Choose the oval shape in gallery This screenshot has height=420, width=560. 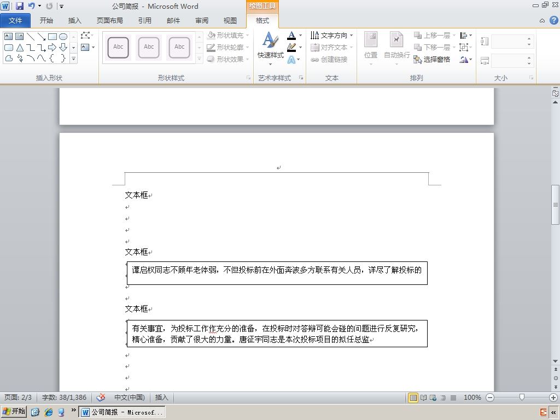point(63,37)
